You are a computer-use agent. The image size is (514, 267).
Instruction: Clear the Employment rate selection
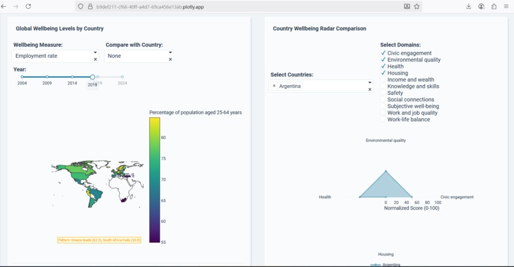pos(96,60)
